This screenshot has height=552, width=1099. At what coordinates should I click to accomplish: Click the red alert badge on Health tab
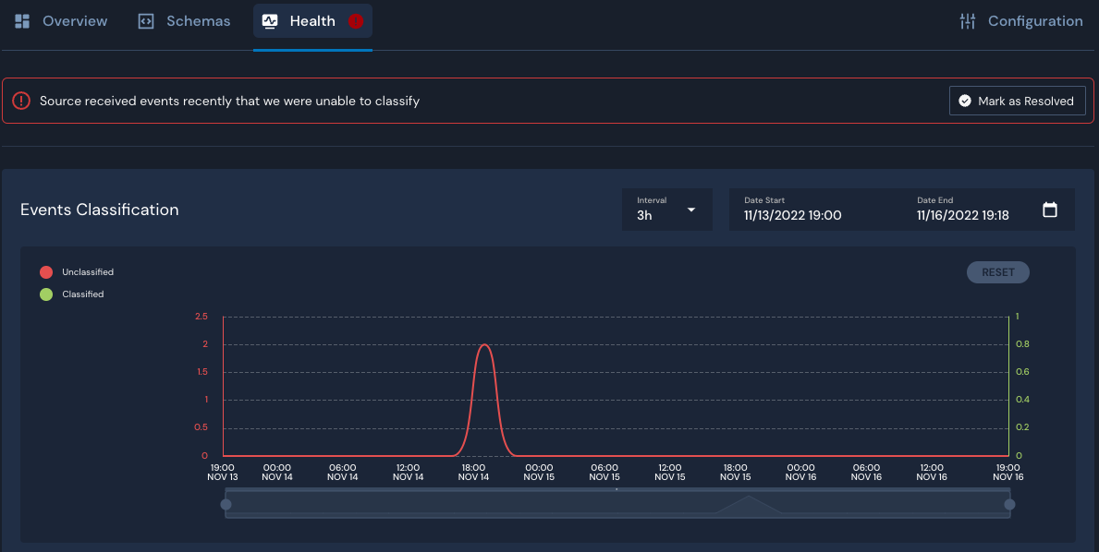[x=356, y=21]
